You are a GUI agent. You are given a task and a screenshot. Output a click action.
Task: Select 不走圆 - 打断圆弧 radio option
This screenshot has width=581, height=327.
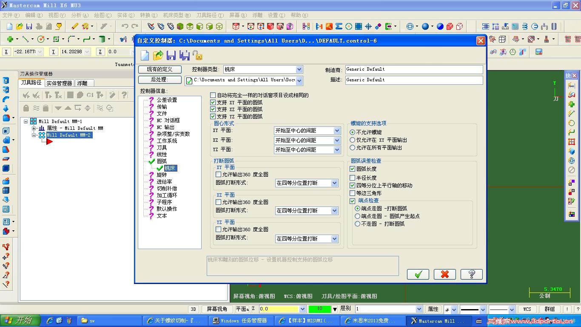(x=357, y=224)
